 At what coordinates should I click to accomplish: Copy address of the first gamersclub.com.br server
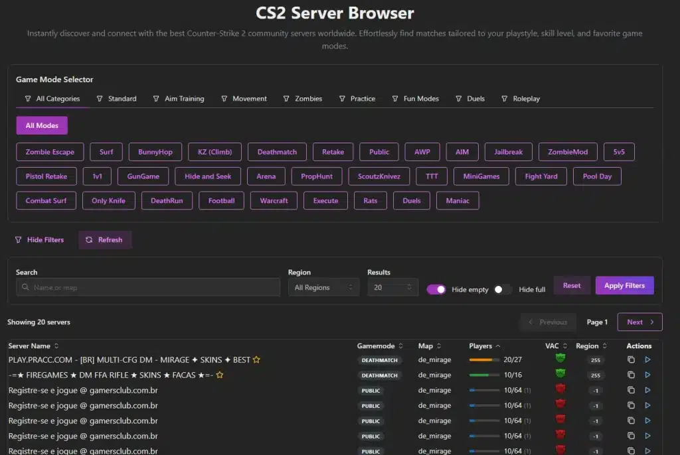630,390
